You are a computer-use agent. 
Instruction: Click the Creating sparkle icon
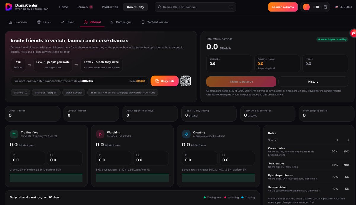[186, 134]
